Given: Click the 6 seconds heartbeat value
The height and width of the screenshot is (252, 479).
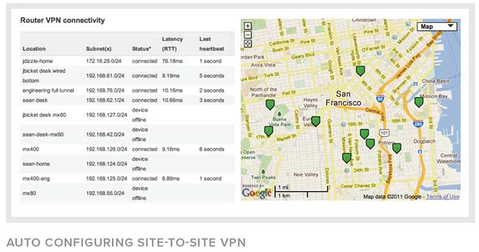Looking at the screenshot, I should (211, 149).
